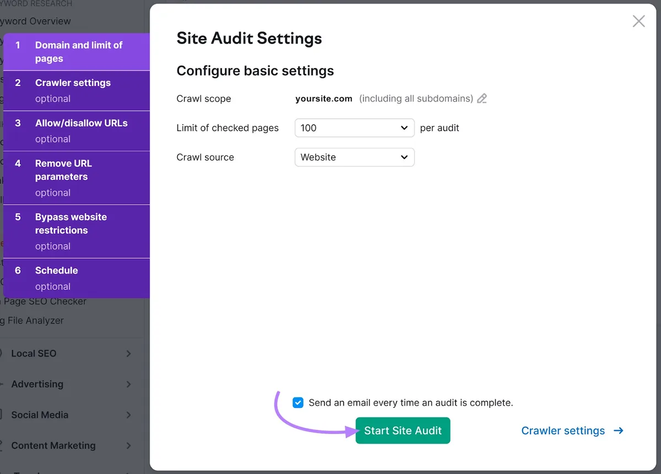This screenshot has height=474, width=661.
Task: Go to step 6 Schedule
Action: tap(77, 278)
